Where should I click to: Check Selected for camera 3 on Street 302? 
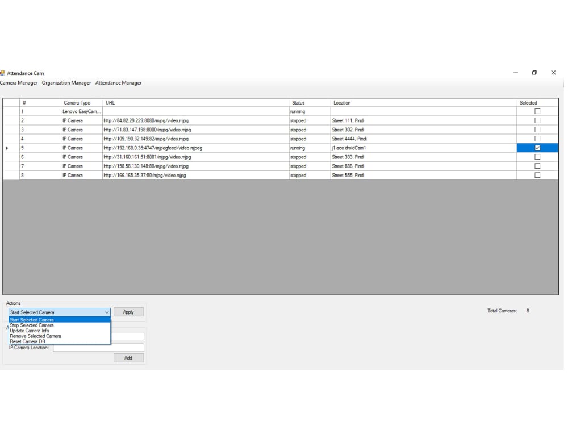point(537,130)
